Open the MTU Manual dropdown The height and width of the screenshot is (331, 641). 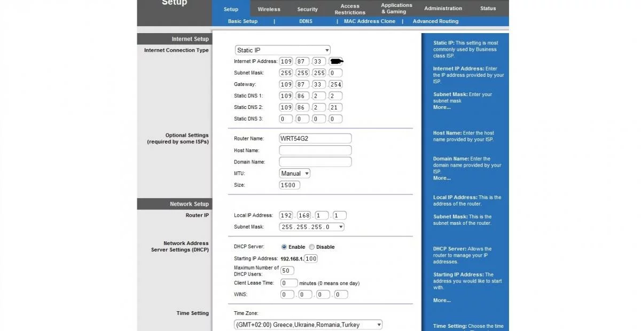click(294, 174)
